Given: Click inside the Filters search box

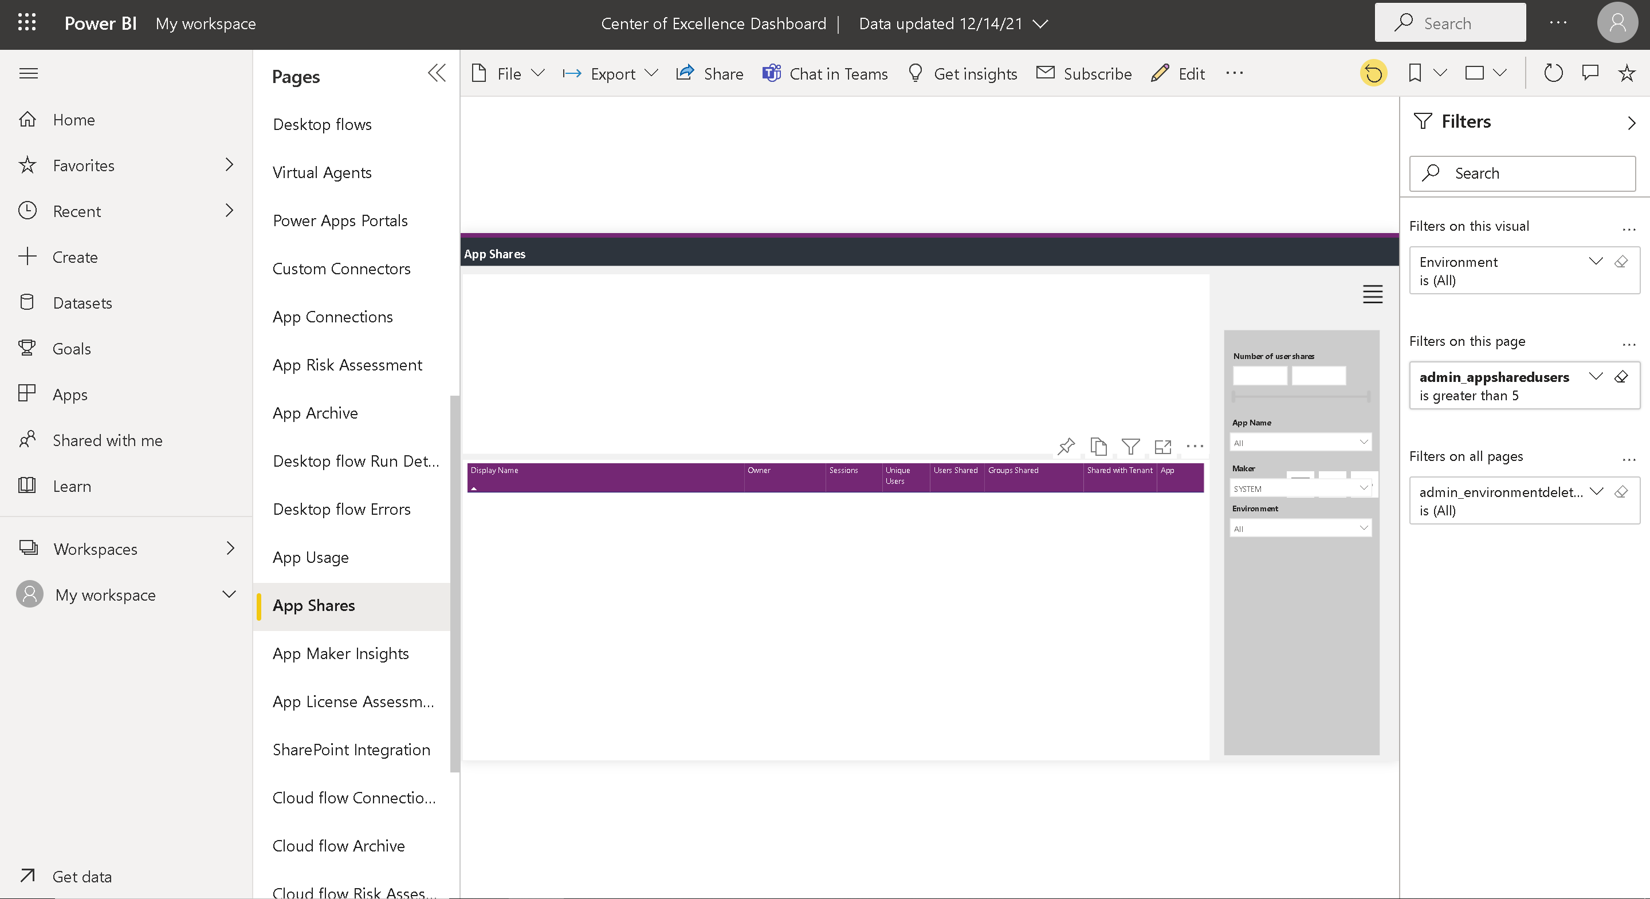Looking at the screenshot, I should tap(1525, 173).
